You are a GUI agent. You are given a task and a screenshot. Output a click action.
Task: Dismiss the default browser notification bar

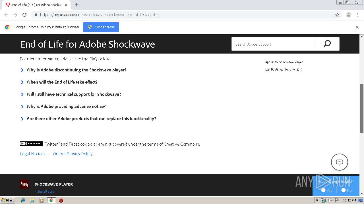[x=357, y=27]
